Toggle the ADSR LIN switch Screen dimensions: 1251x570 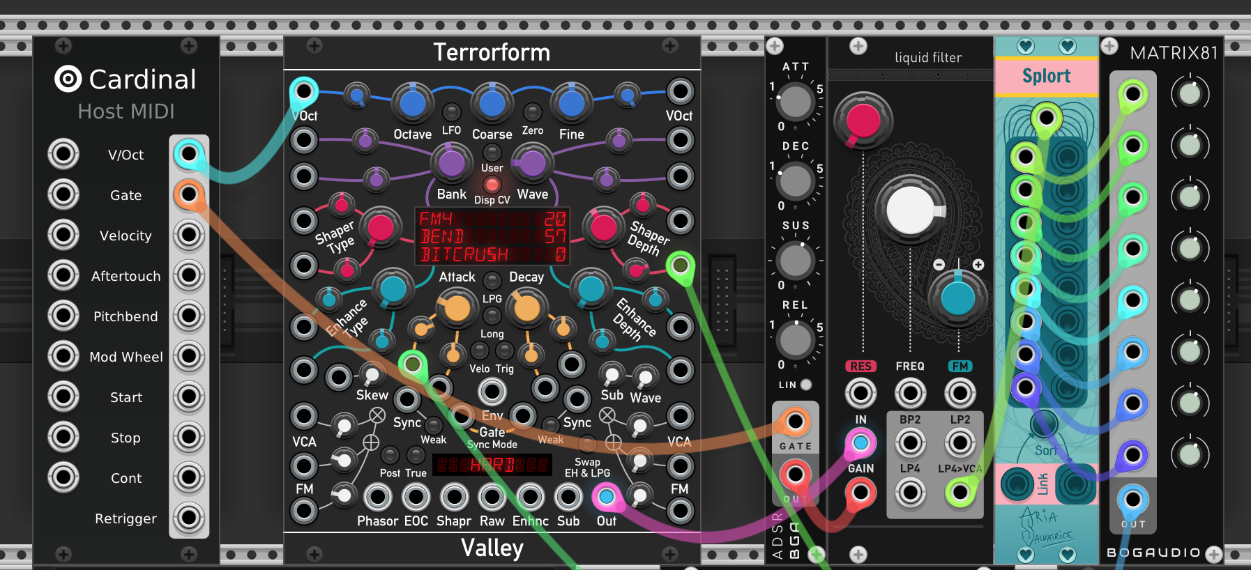coord(806,385)
